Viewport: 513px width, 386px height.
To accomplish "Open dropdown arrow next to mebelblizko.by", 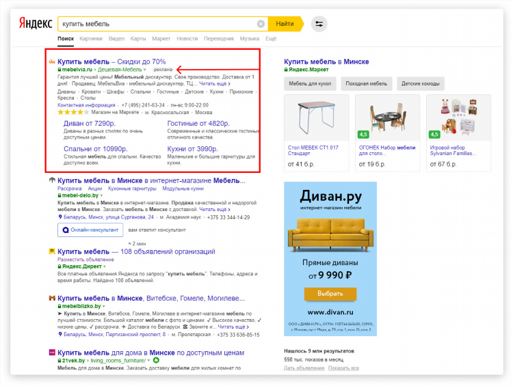I will coord(104,306).
